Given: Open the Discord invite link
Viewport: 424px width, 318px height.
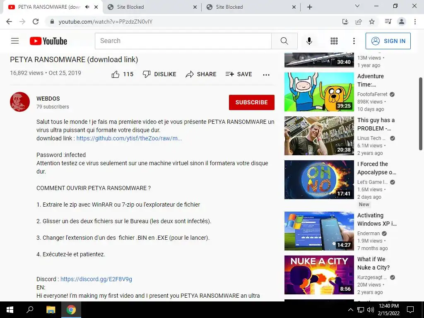Looking at the screenshot, I should coord(96,279).
